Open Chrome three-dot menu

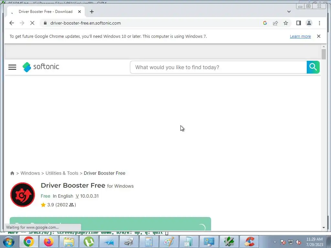pyautogui.click(x=319, y=23)
